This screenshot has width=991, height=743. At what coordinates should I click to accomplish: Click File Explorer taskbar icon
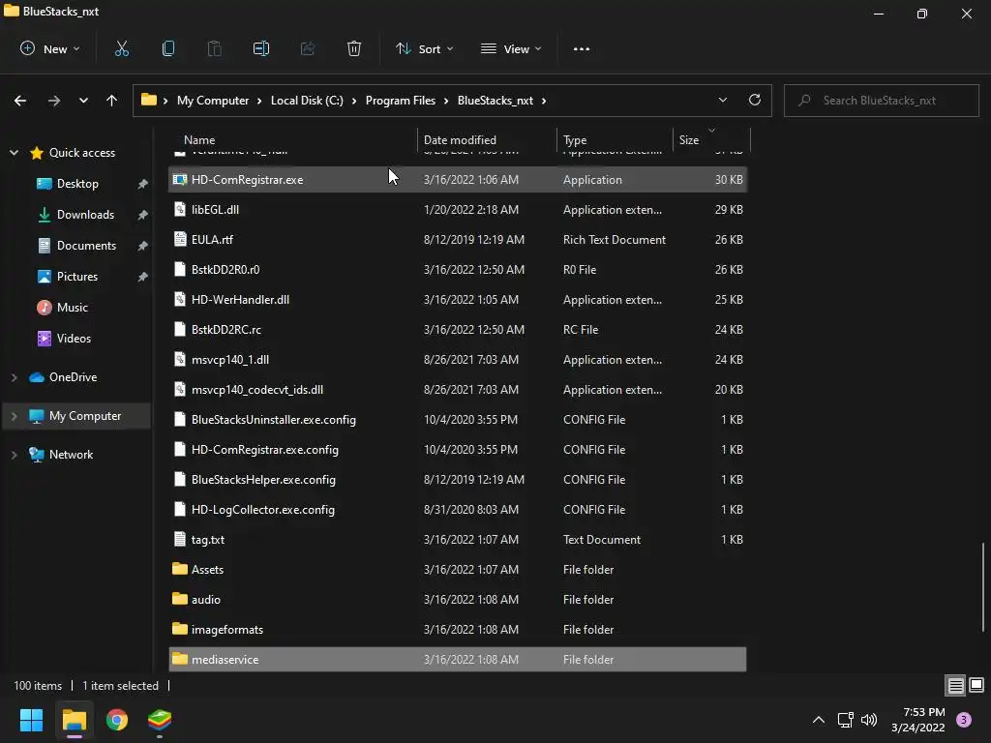coord(74,720)
